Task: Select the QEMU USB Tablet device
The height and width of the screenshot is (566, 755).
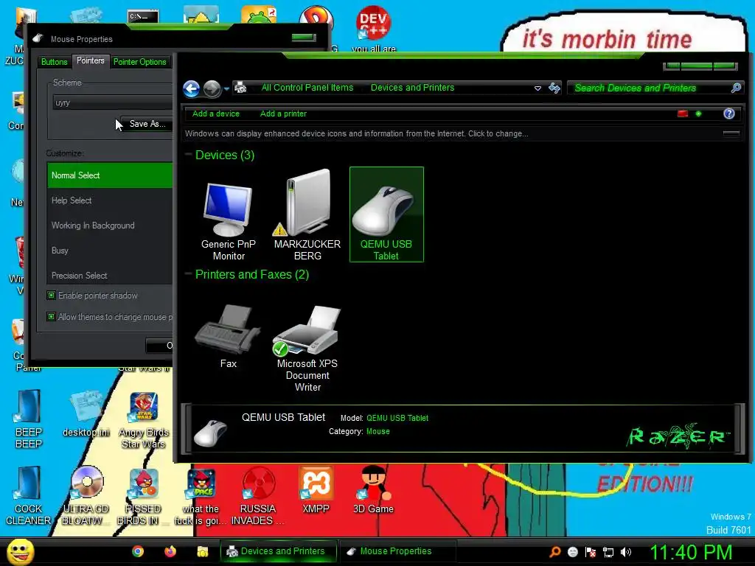Action: click(386, 214)
